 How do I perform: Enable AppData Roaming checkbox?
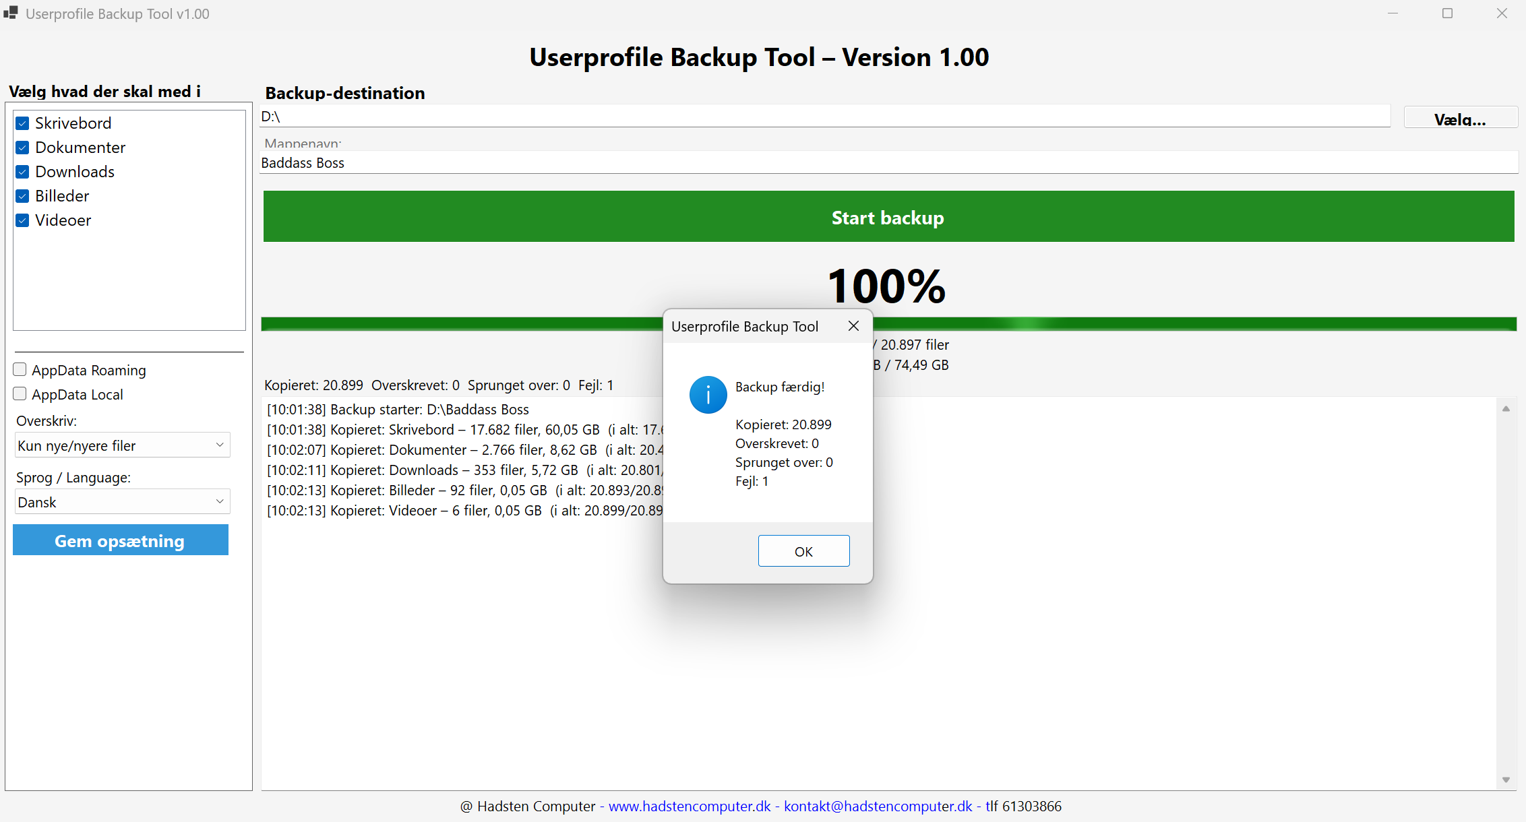(x=20, y=370)
